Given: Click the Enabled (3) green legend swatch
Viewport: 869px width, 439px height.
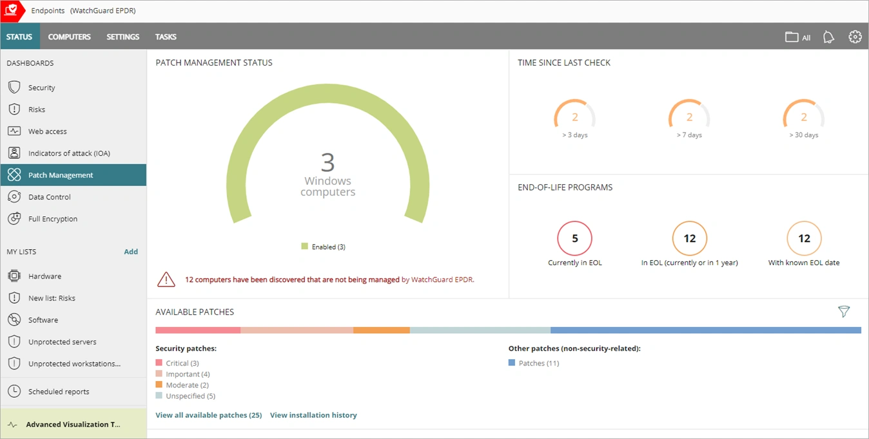Looking at the screenshot, I should [x=305, y=247].
